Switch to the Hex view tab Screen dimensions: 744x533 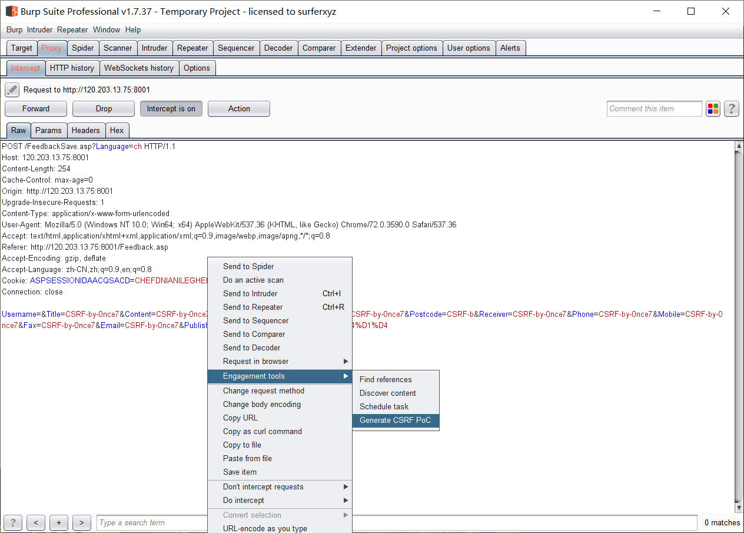[117, 131]
